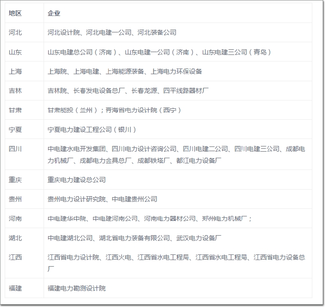Select the 河北 region cell

tap(24, 32)
